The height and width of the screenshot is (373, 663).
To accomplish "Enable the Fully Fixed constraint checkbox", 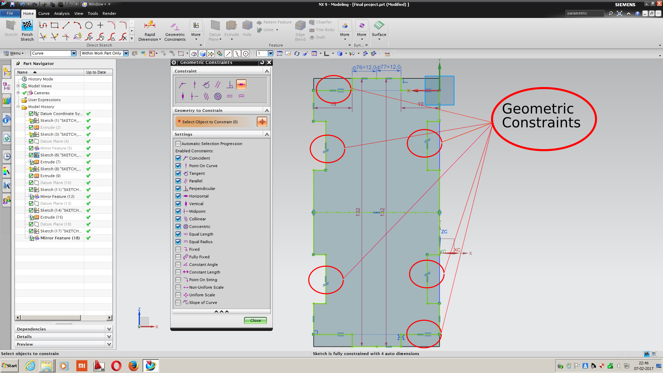I will pos(178,257).
